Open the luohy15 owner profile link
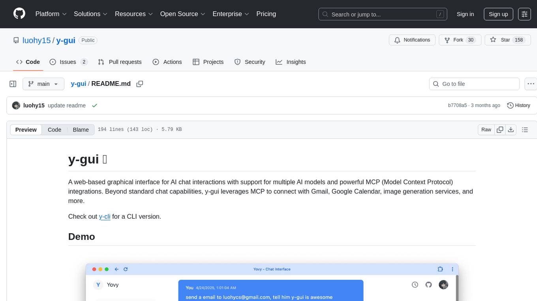This screenshot has width=537, height=301. coord(37,40)
